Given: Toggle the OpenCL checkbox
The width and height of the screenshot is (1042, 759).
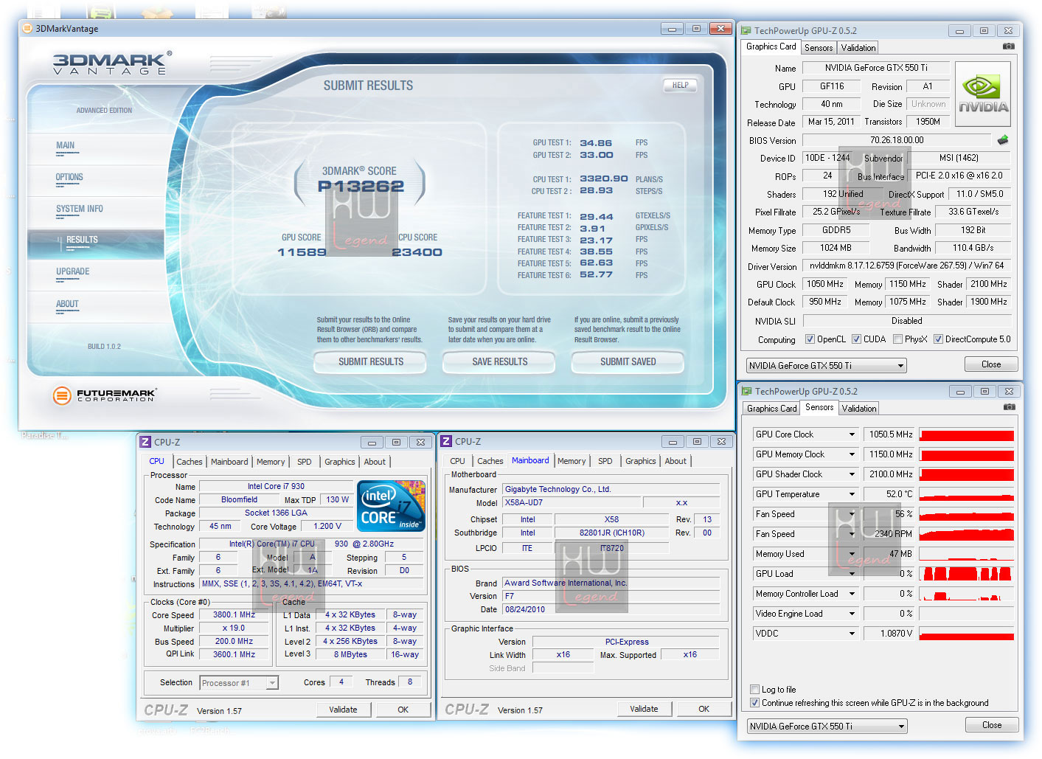Looking at the screenshot, I should pyautogui.click(x=810, y=339).
